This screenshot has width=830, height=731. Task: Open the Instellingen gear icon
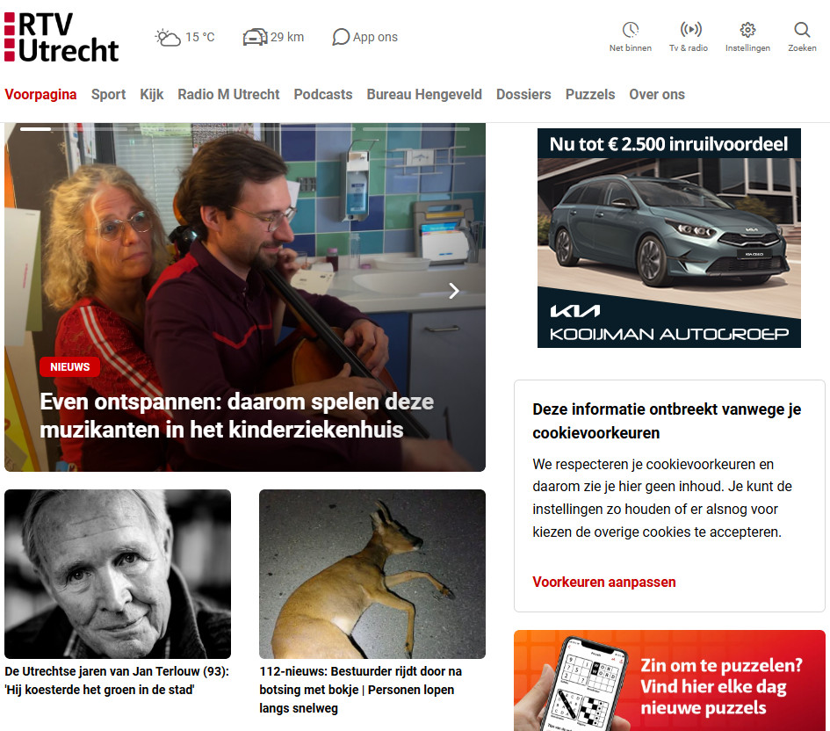[747, 30]
